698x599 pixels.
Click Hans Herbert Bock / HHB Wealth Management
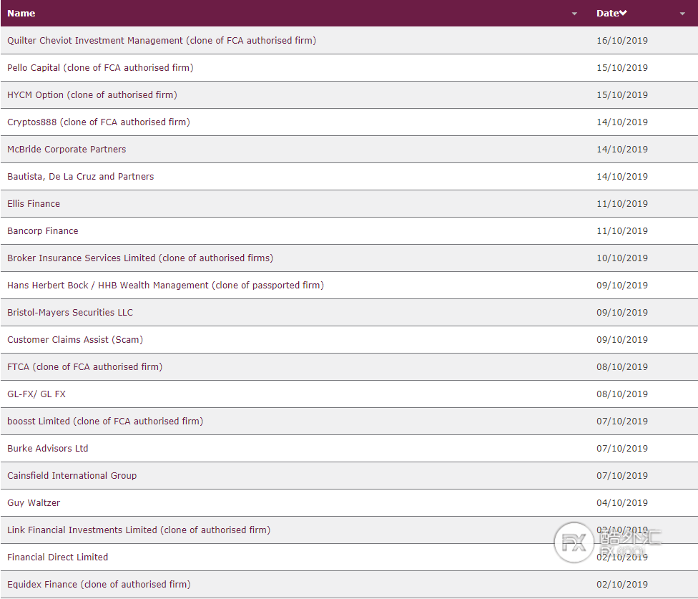pyautogui.click(x=165, y=286)
